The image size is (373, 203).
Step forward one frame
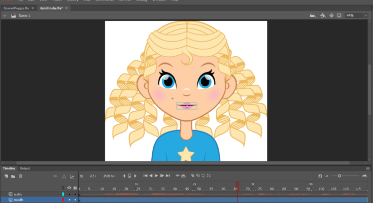pos(162,176)
